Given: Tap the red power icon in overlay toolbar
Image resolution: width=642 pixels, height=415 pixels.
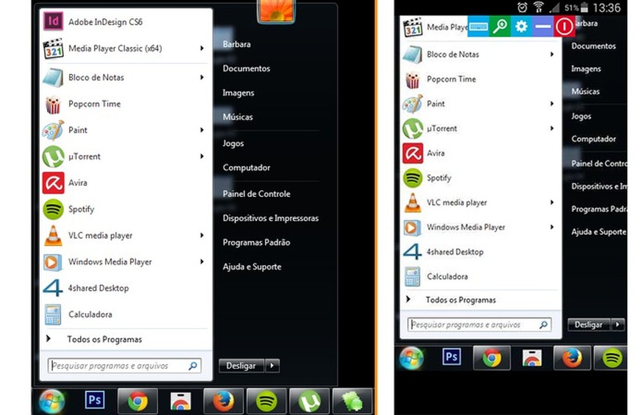Looking at the screenshot, I should pos(564,27).
